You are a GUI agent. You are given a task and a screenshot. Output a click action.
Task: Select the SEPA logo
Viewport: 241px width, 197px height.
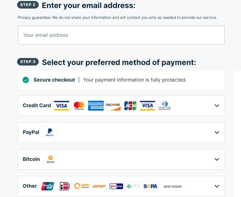pos(150,186)
